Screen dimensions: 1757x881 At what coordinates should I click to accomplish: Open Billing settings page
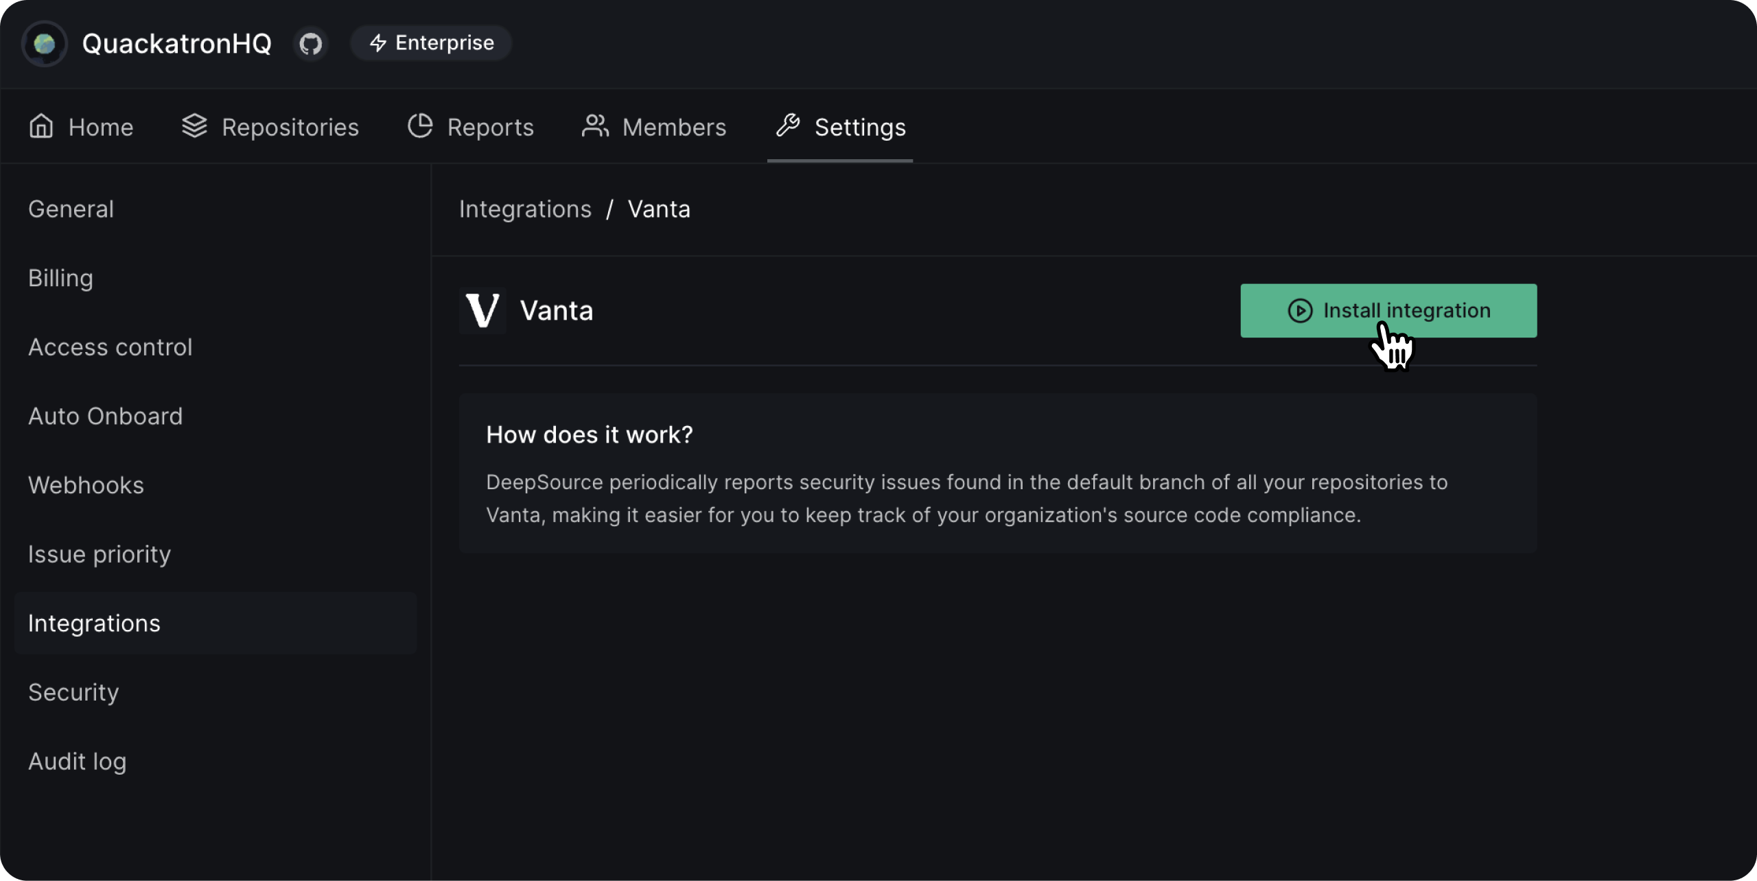[60, 279]
